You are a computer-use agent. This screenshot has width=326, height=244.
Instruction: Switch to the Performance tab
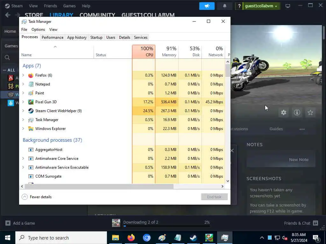coord(53,37)
